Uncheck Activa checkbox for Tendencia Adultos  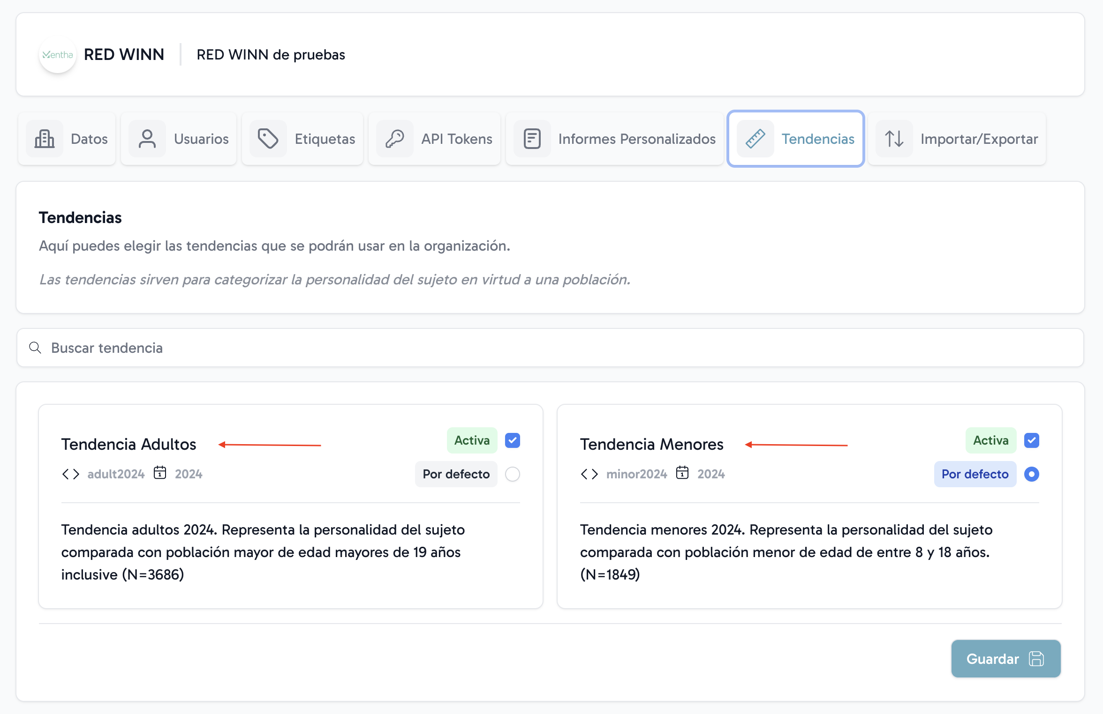(x=512, y=440)
